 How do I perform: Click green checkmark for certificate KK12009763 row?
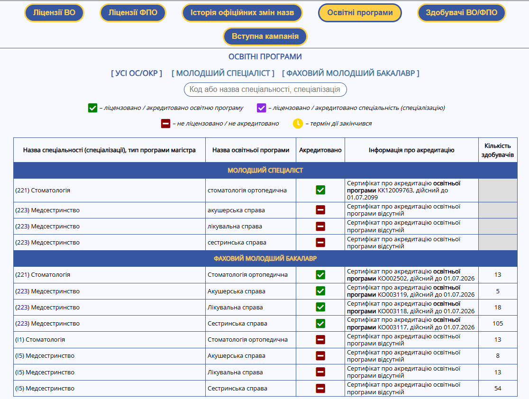320,190
